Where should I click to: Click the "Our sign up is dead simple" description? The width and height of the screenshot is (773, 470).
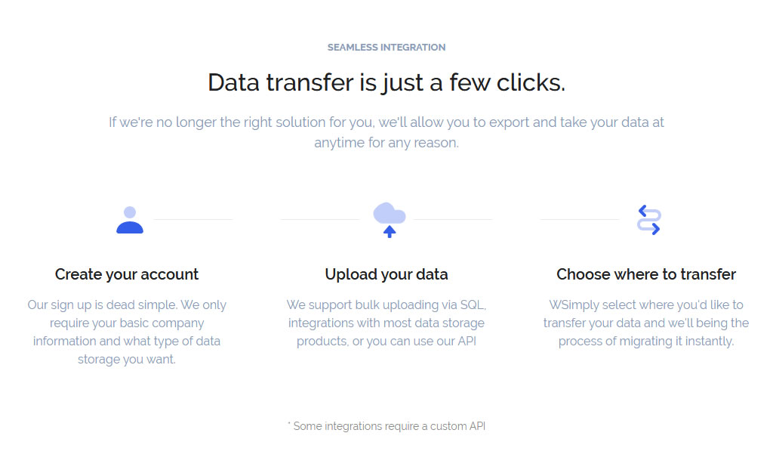tap(127, 332)
